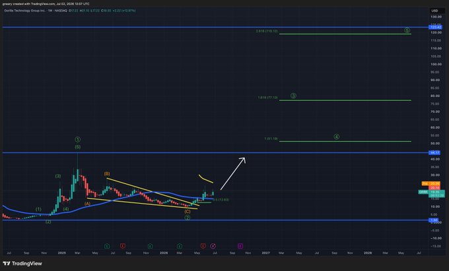The image size is (449, 271).
Task: Click purple square future event marker near Sep 2026
Action: tap(240, 246)
